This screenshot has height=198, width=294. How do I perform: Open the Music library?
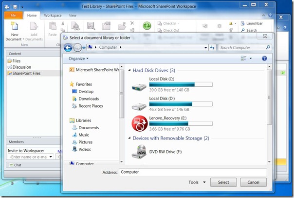pyautogui.click(x=81, y=135)
